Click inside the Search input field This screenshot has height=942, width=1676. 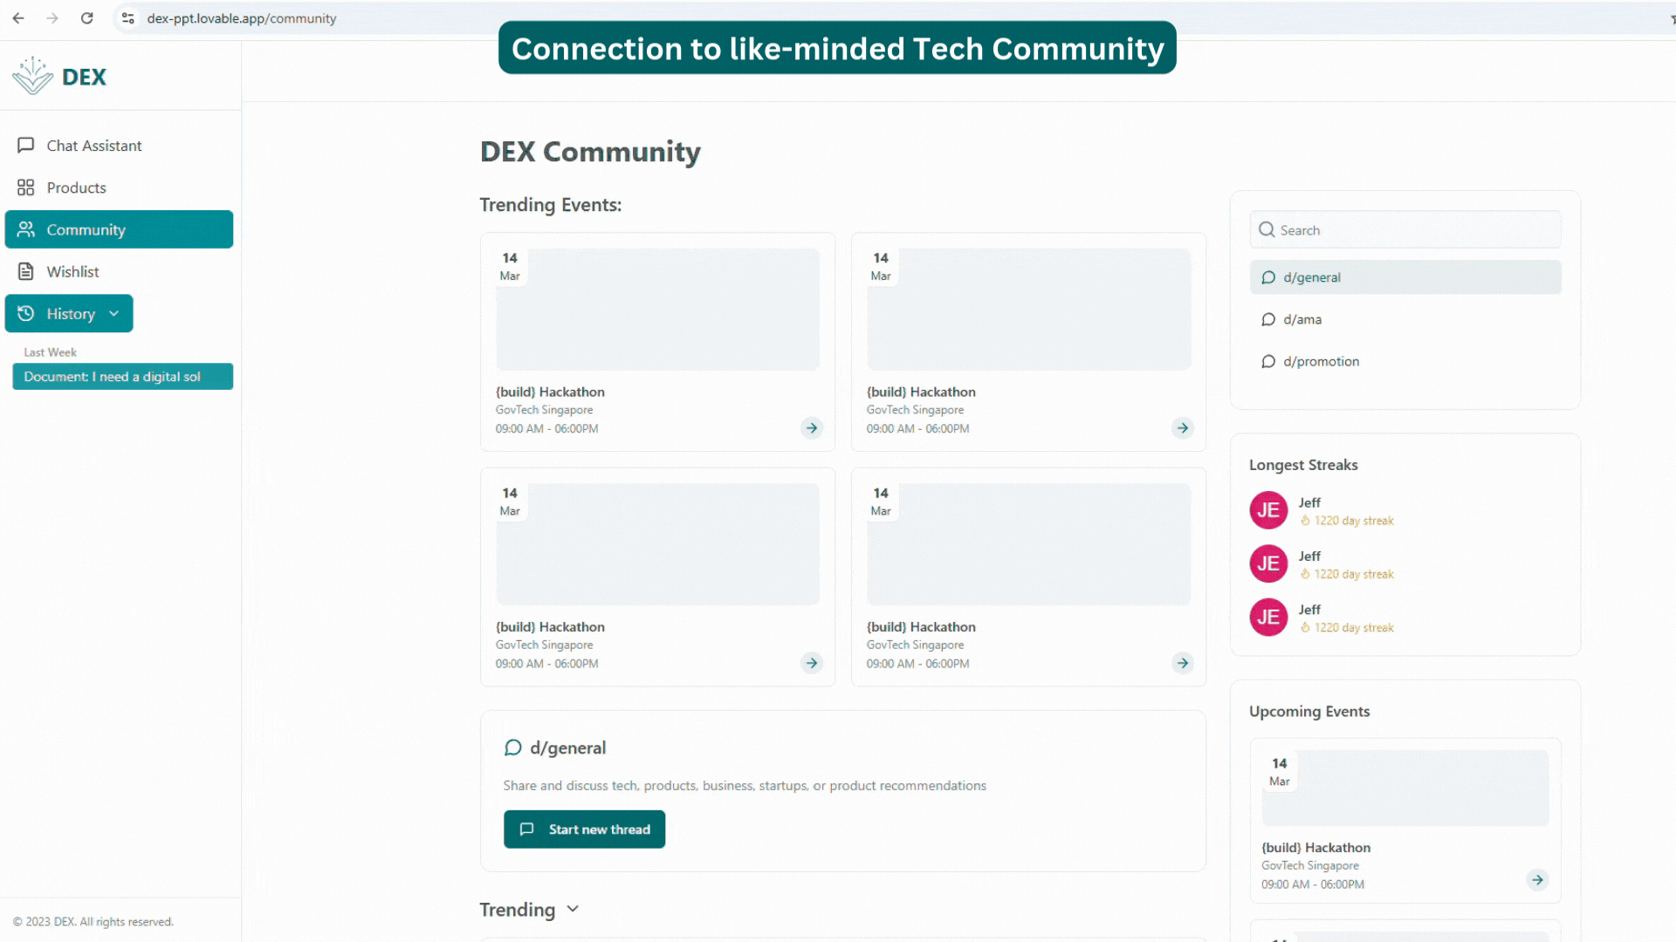1405,229
